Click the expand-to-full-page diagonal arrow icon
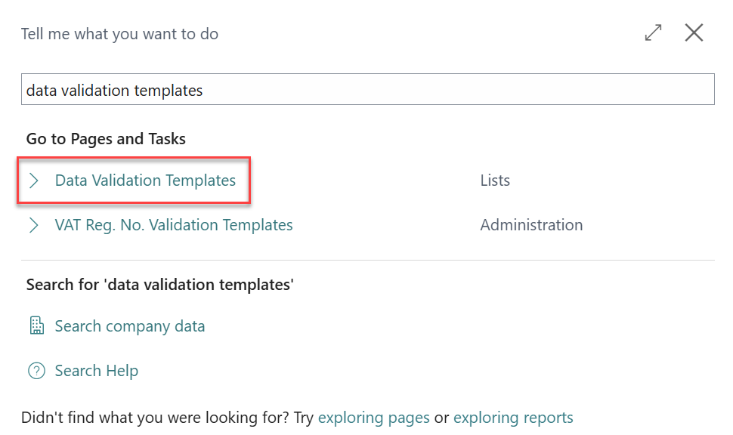733x435 pixels. coord(652,32)
